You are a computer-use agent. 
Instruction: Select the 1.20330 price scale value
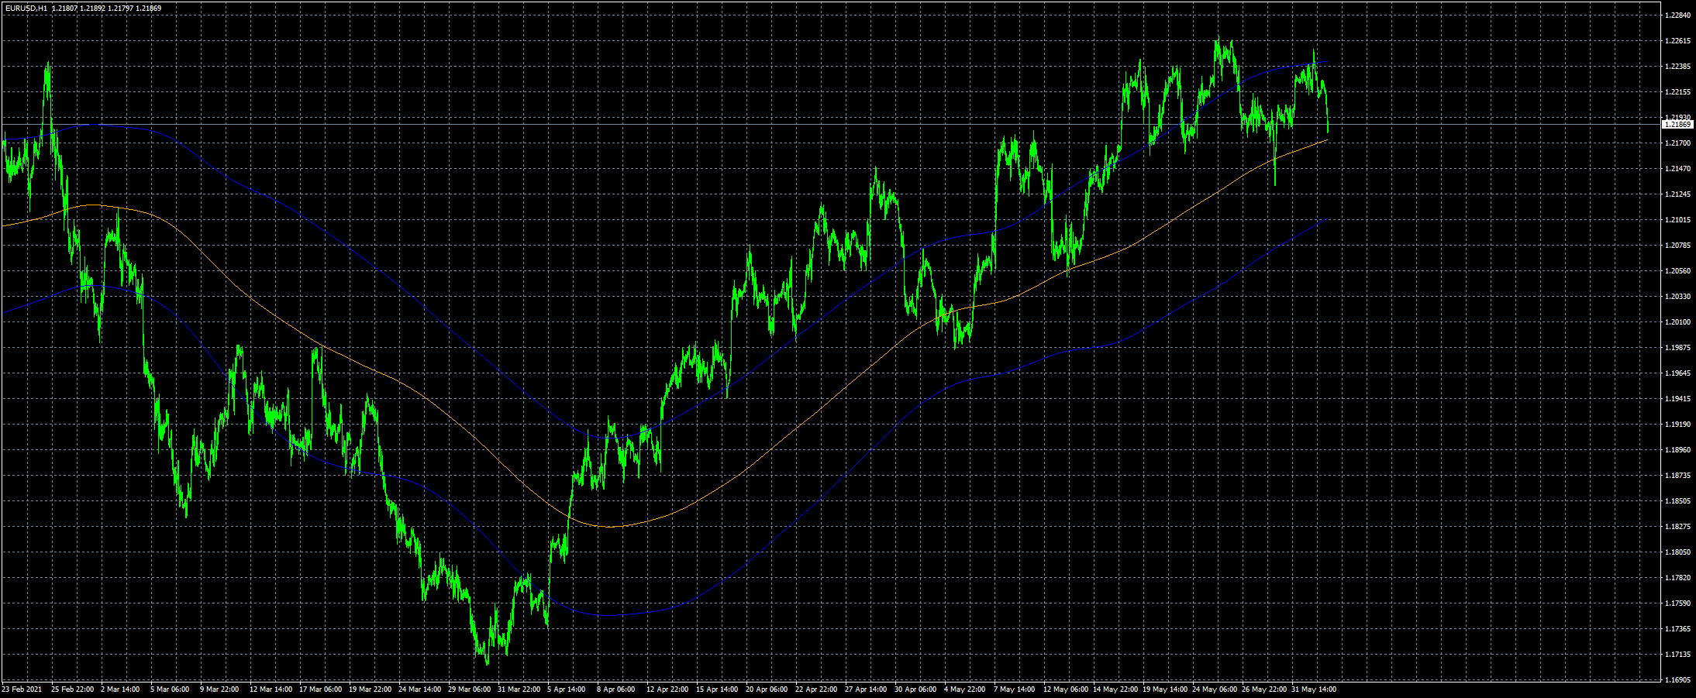pos(1677,297)
